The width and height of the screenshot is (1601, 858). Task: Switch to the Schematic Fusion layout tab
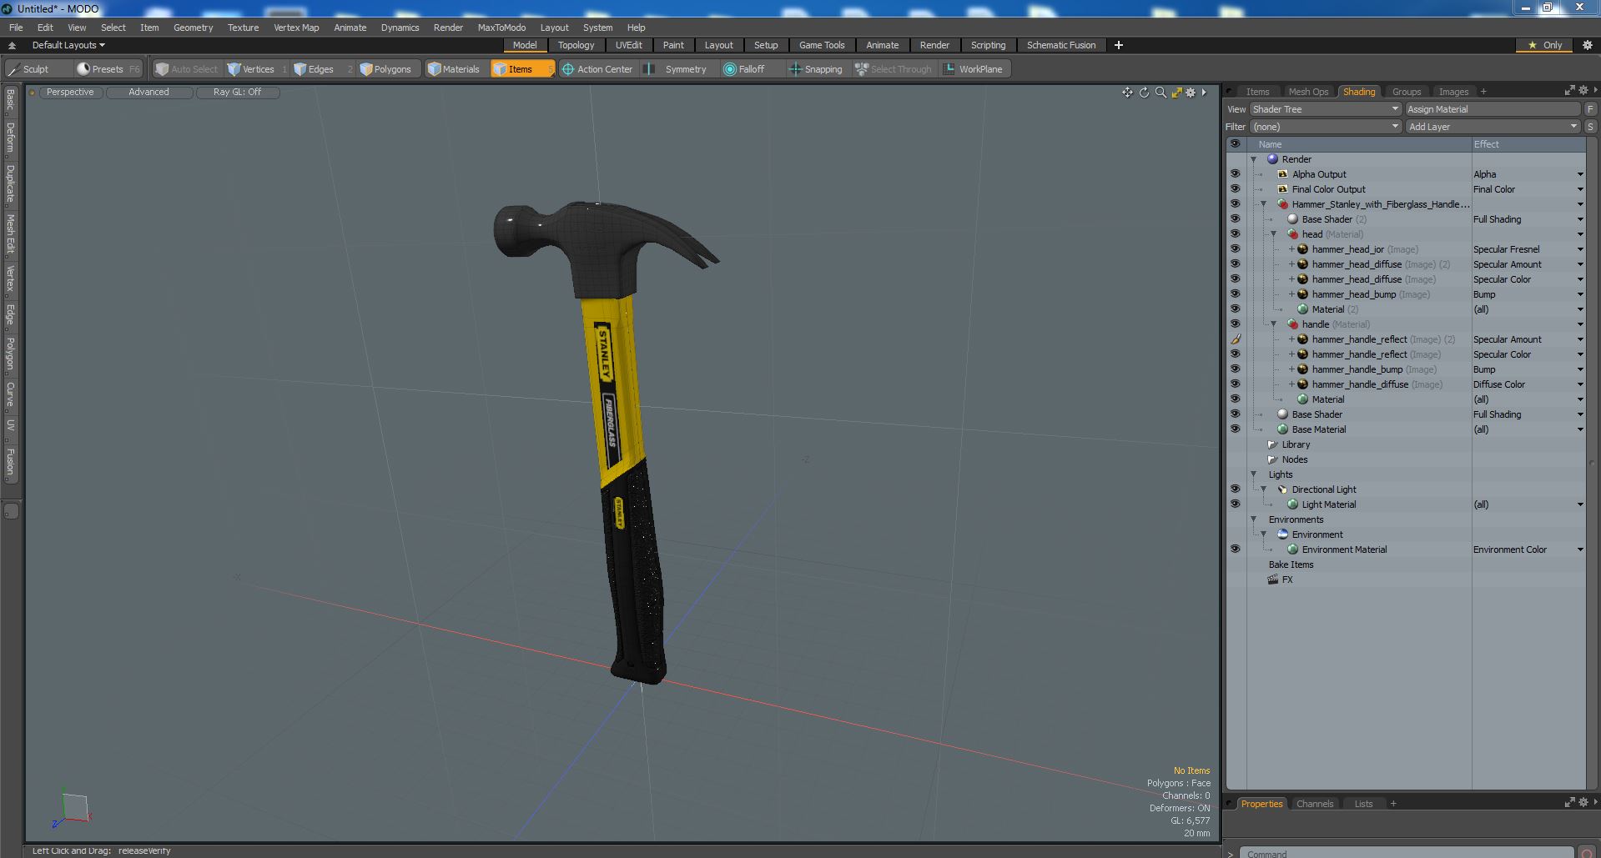[x=1061, y=45]
